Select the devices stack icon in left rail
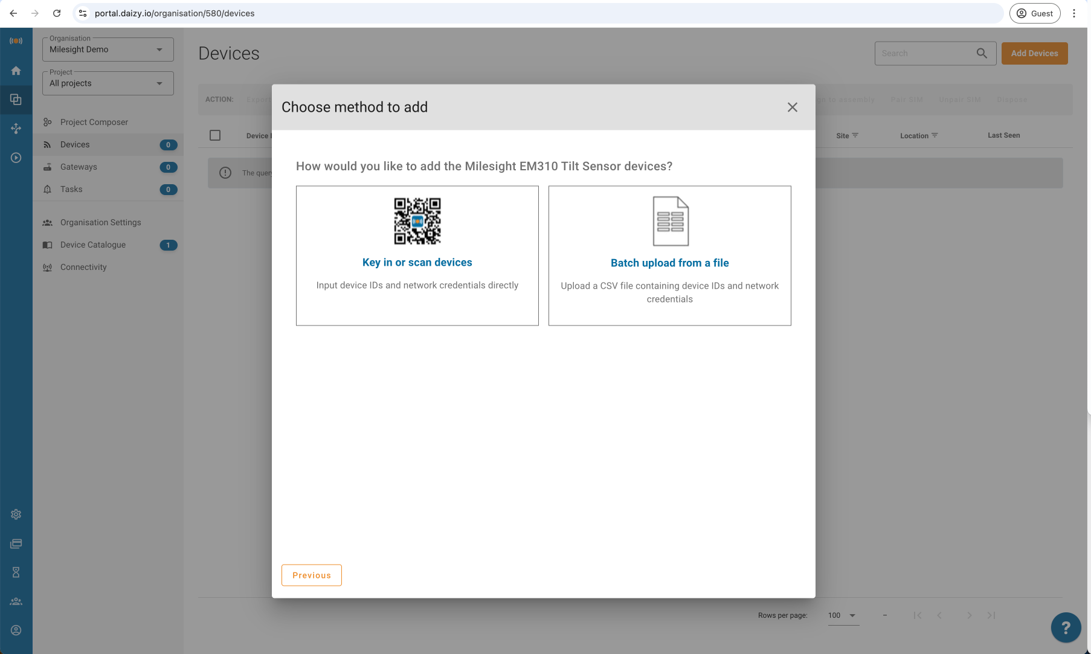The height and width of the screenshot is (654, 1091). pyautogui.click(x=16, y=100)
